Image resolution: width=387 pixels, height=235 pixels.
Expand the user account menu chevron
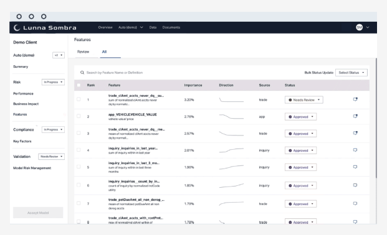tap(368, 27)
